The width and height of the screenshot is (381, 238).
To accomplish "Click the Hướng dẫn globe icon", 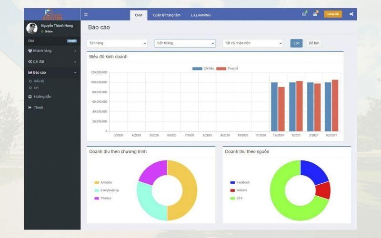I will (x=30, y=97).
